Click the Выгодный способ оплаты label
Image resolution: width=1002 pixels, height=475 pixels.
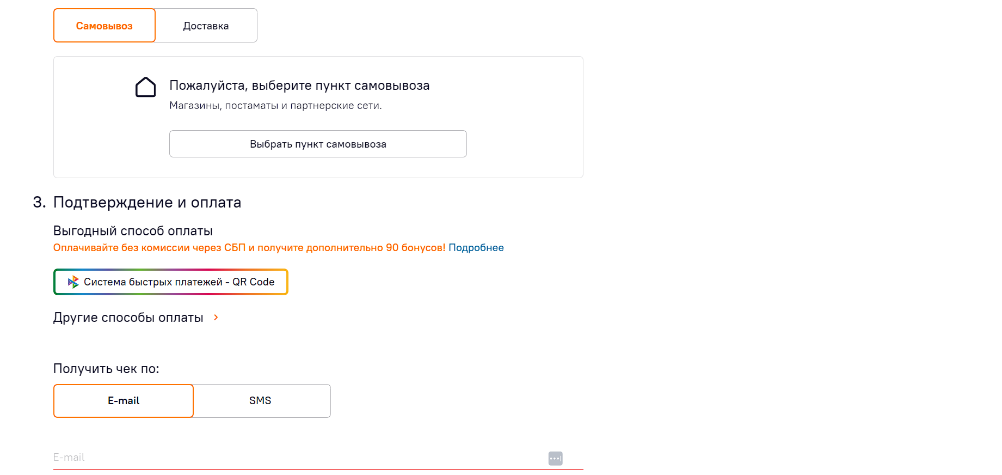[133, 231]
